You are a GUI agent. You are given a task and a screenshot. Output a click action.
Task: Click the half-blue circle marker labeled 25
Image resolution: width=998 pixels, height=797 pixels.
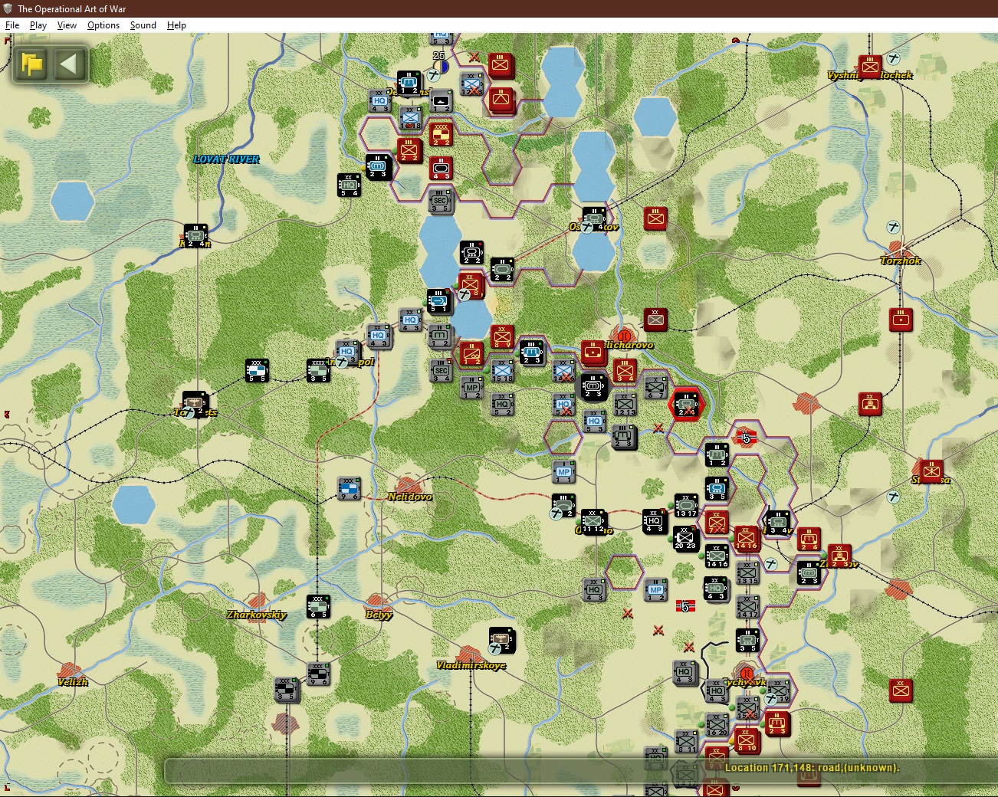[442, 66]
